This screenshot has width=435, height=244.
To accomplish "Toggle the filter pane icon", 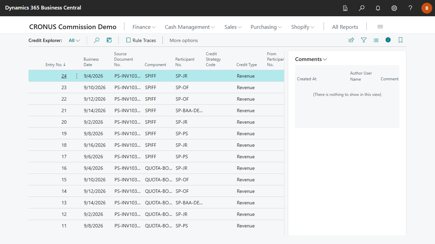I will tap(364, 40).
